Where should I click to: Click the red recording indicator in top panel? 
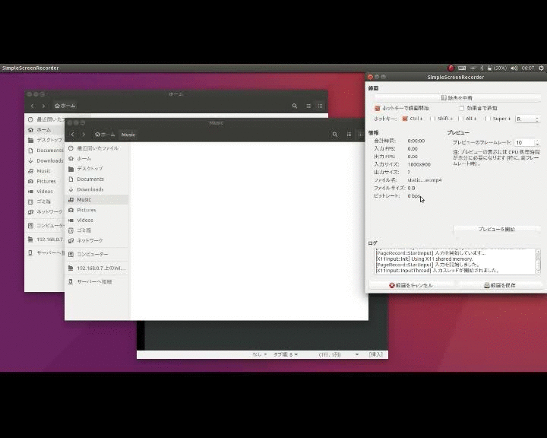pos(451,68)
